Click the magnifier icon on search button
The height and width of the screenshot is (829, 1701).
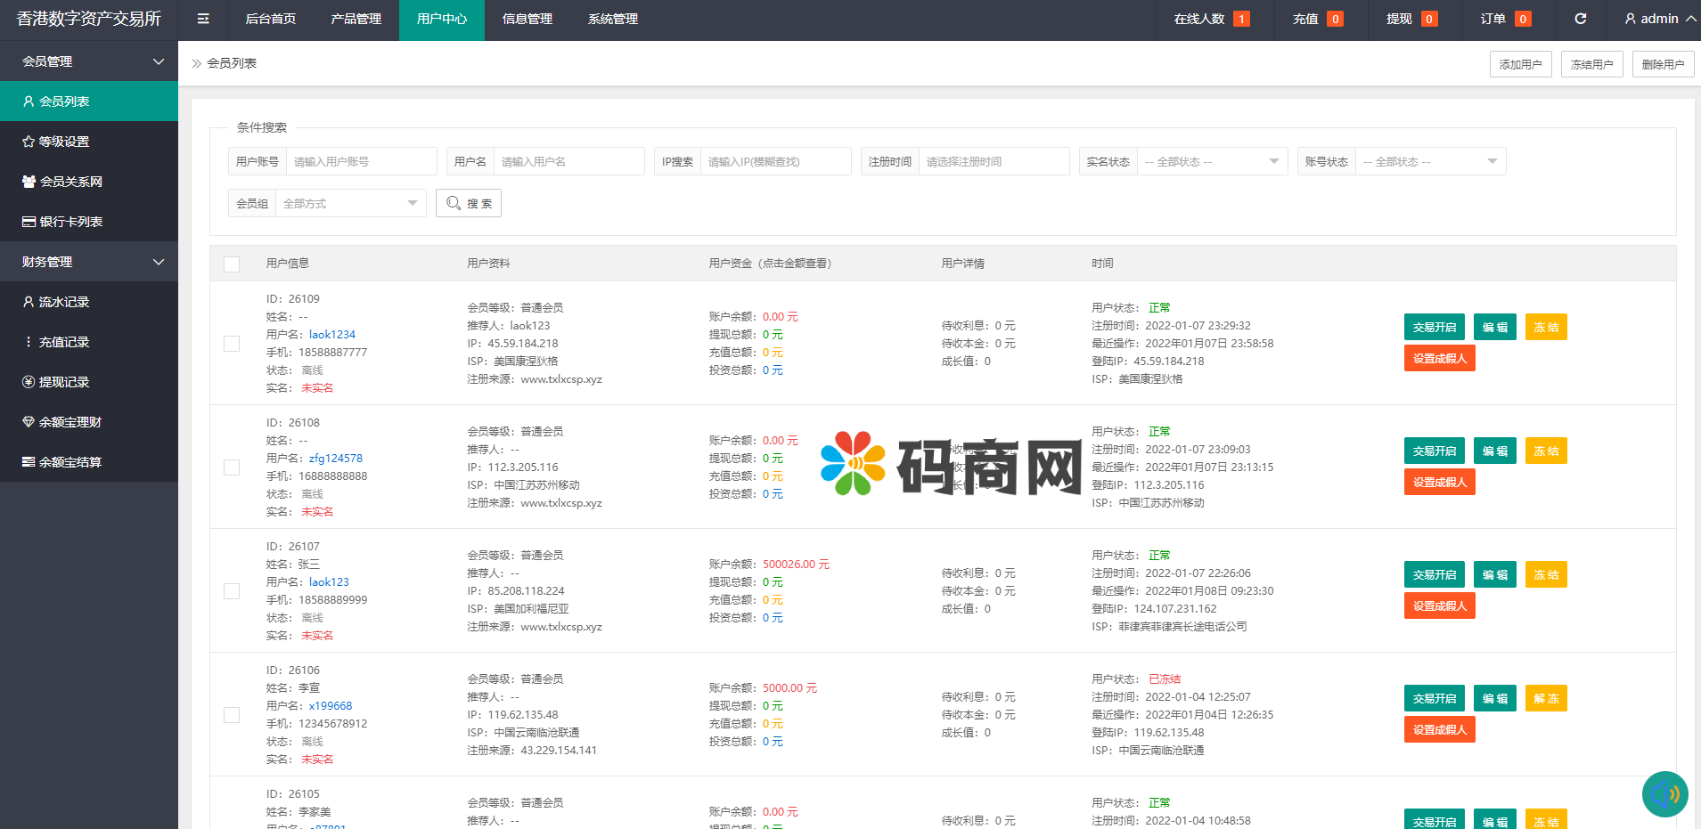pyautogui.click(x=454, y=203)
